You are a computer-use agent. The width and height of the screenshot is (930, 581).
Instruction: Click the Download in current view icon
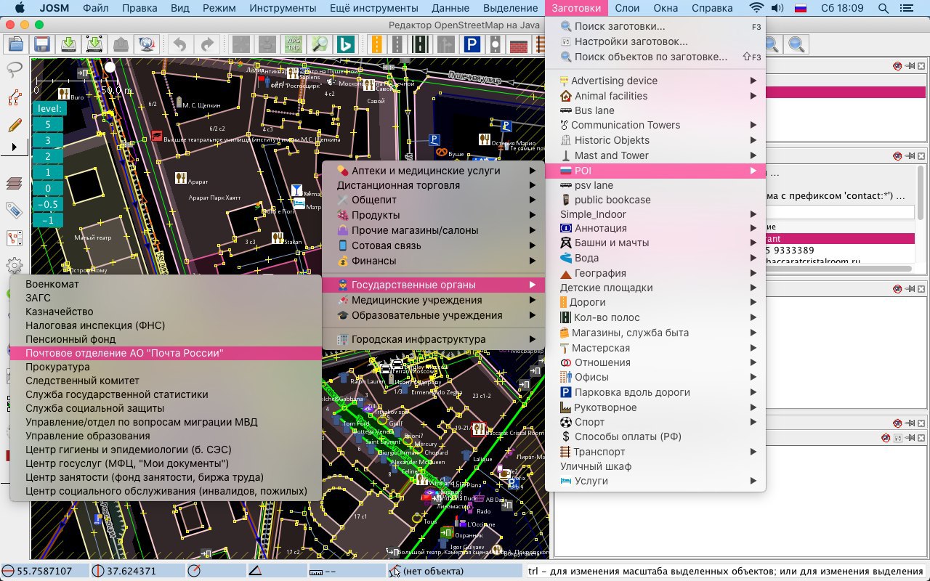coord(94,44)
